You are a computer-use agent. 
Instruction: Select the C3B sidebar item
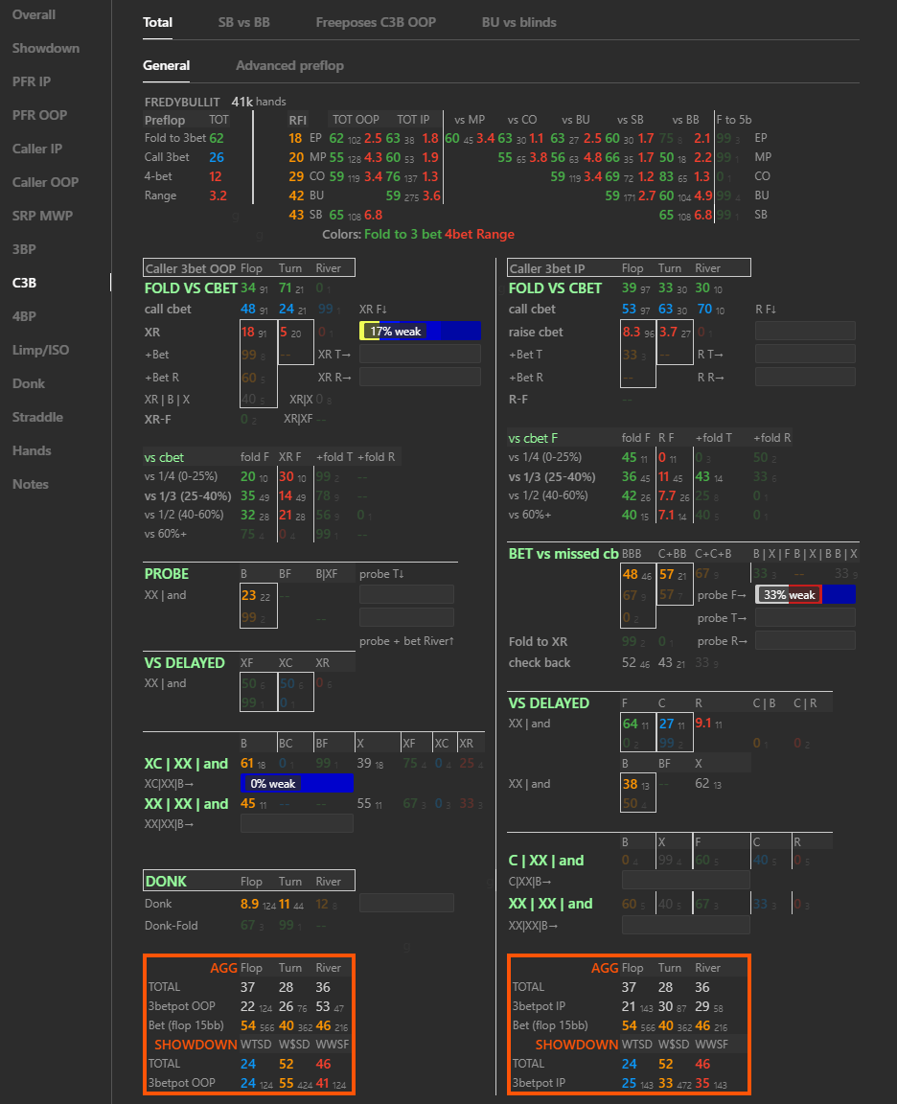coord(24,283)
